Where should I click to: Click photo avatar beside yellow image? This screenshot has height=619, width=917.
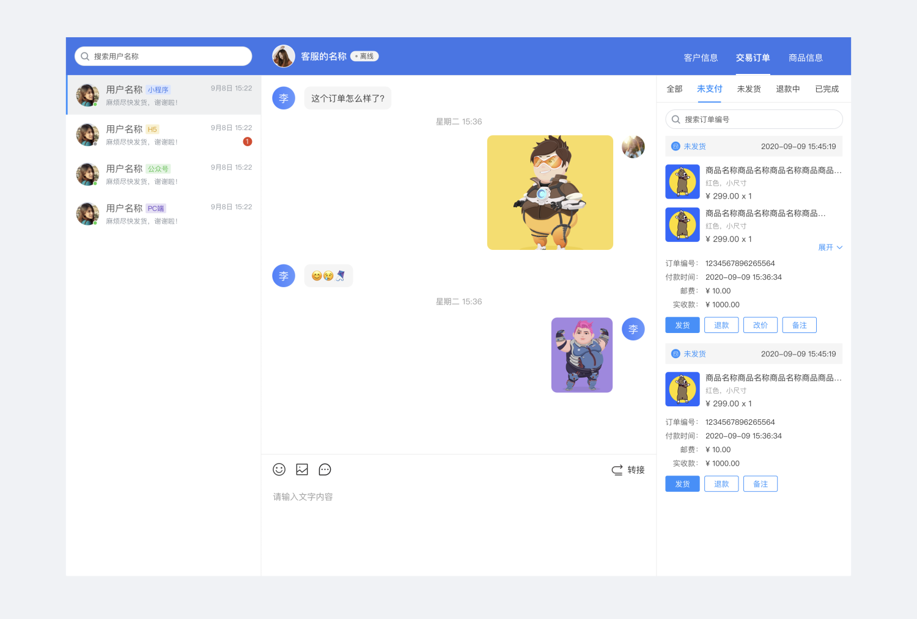tap(633, 147)
